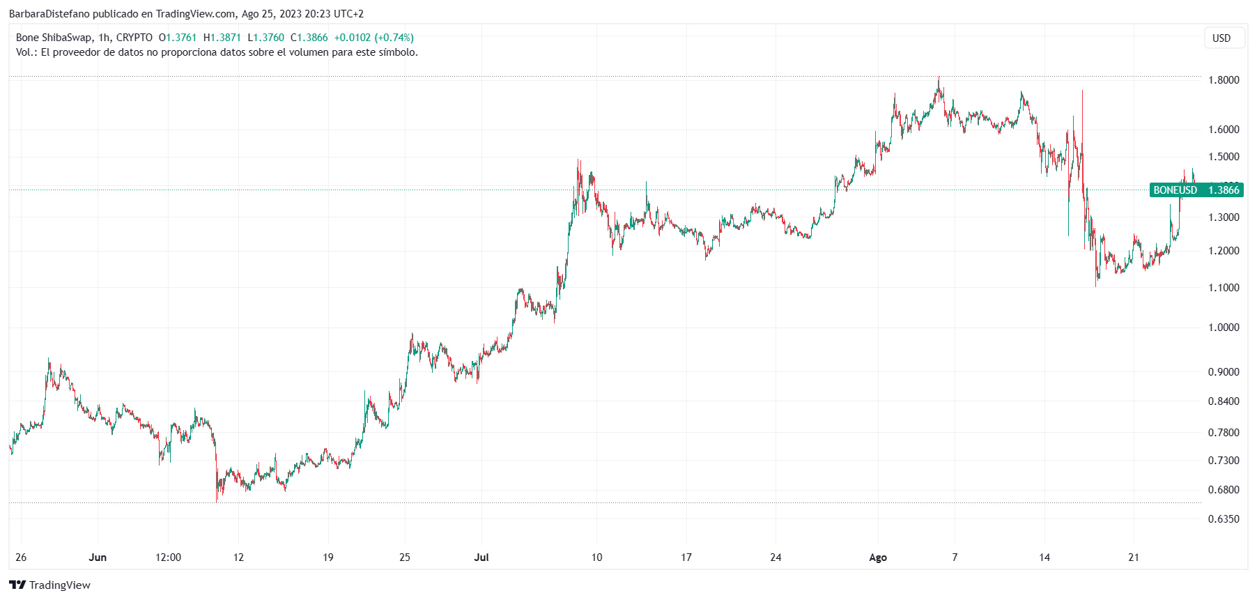Click the TradingView text link at bottom

tap(60, 585)
